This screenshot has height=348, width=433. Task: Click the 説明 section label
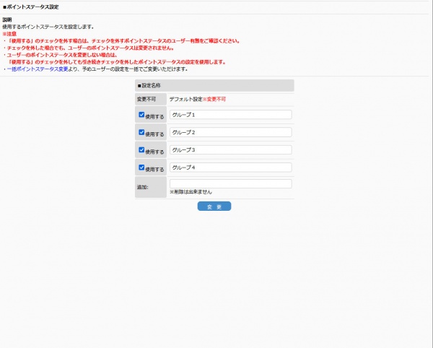pyautogui.click(x=7, y=20)
